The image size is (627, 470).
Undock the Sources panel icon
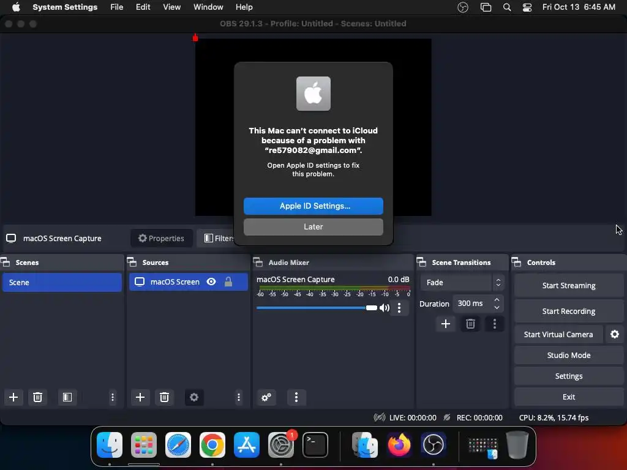[132, 262]
